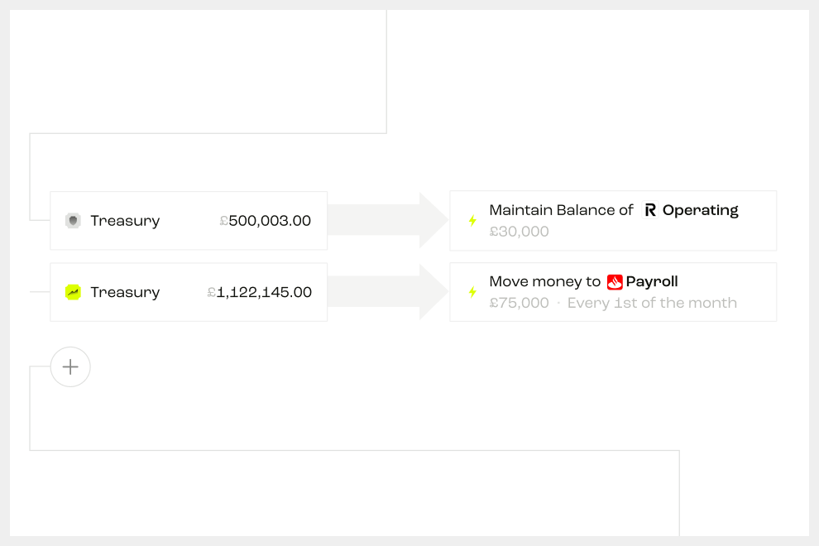The width and height of the screenshot is (819, 546).
Task: Click the red Santander Payroll logo
Action: [x=615, y=282]
